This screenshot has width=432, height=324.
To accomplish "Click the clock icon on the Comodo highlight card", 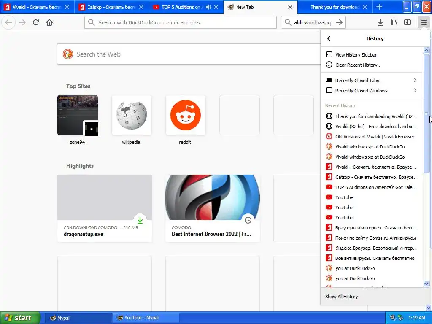I will point(248,220).
